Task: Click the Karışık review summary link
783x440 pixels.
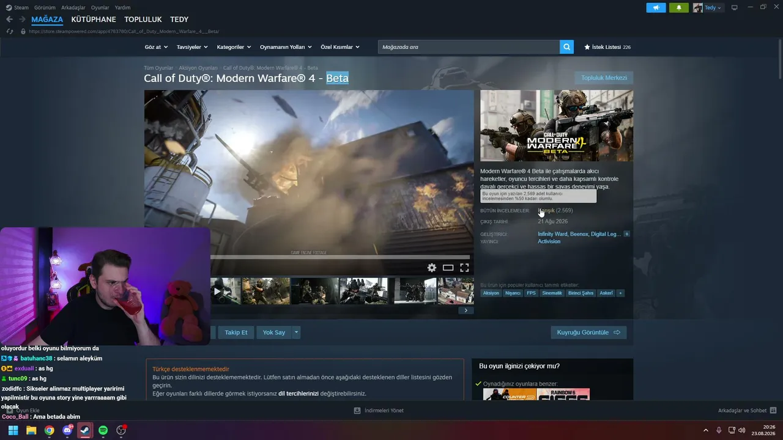Action: point(546,211)
